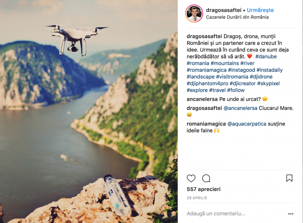
Task: Open the #danube hashtag
Action: pyautogui.click(x=266, y=56)
